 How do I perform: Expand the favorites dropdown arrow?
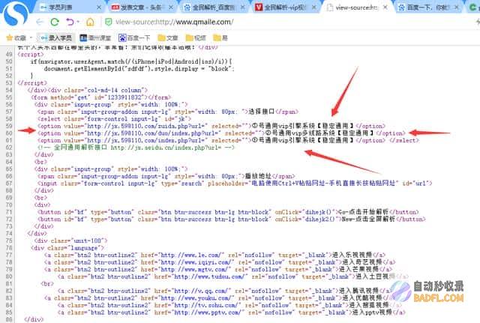click(x=31, y=38)
